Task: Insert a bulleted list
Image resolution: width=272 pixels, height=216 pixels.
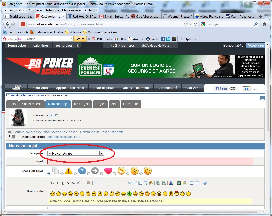Action: click(x=96, y=183)
